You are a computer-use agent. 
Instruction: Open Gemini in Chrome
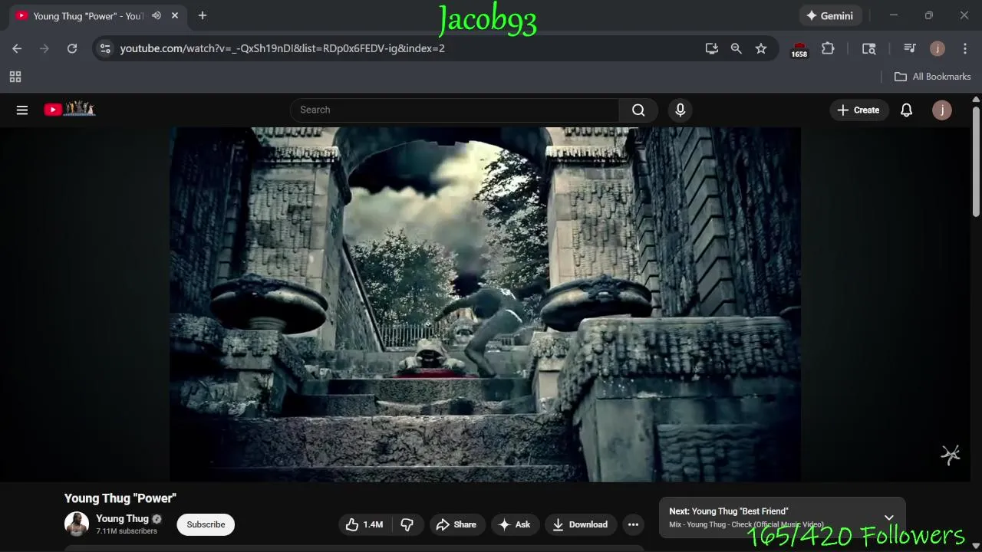pos(830,15)
